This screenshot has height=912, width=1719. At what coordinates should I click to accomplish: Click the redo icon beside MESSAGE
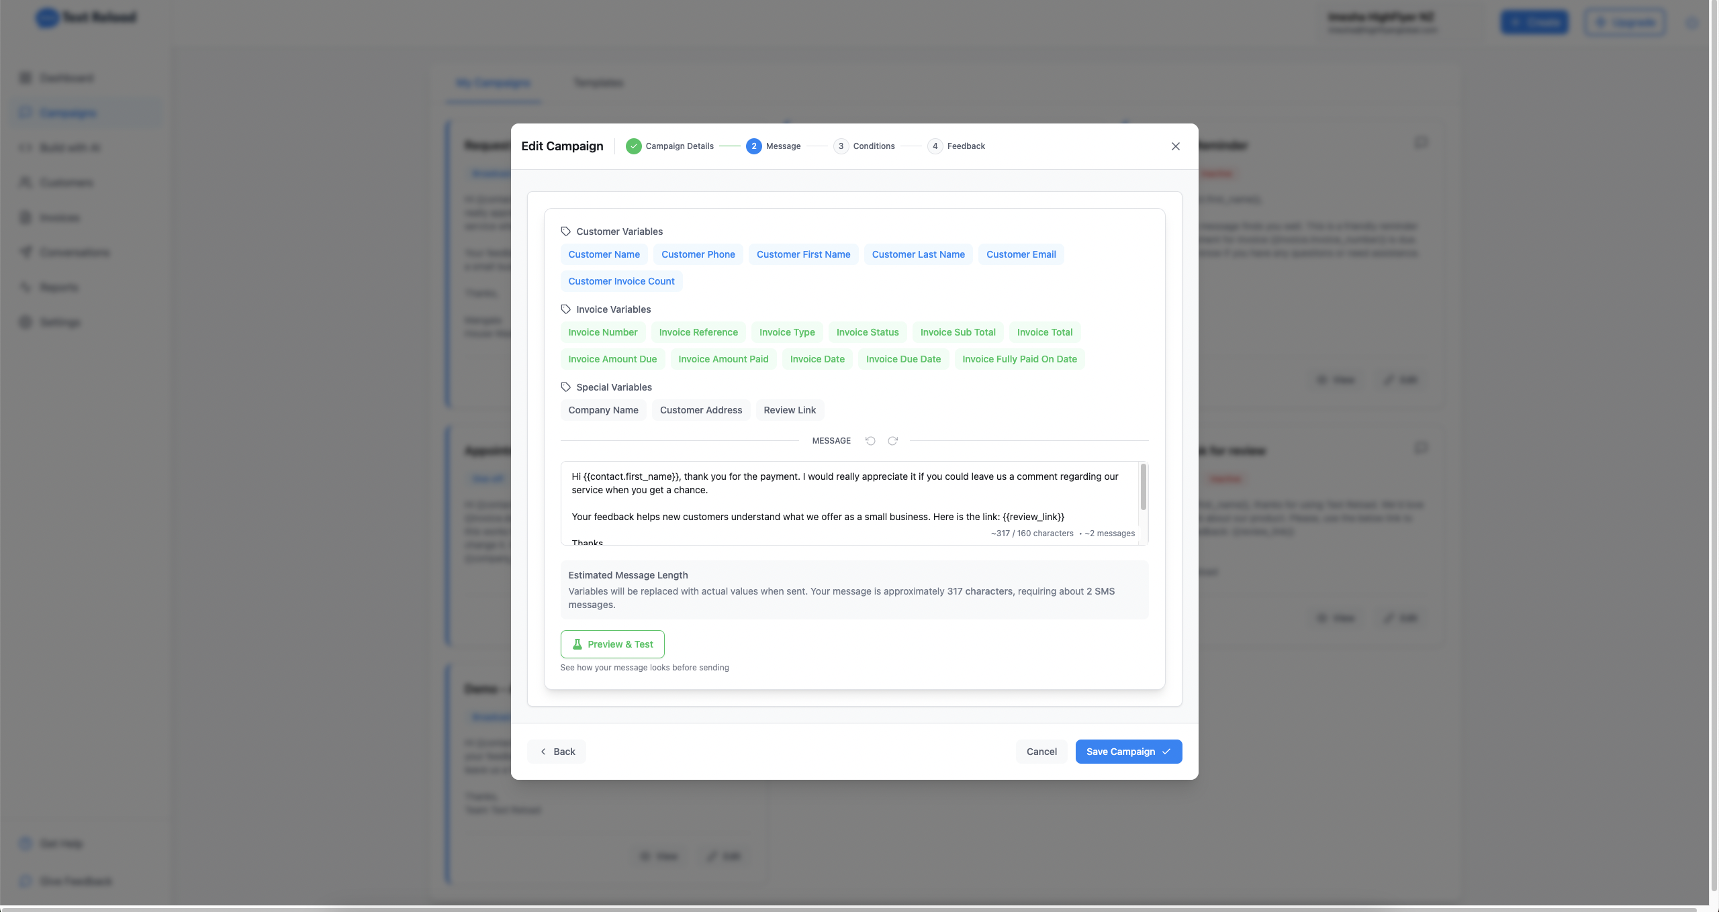(x=892, y=441)
